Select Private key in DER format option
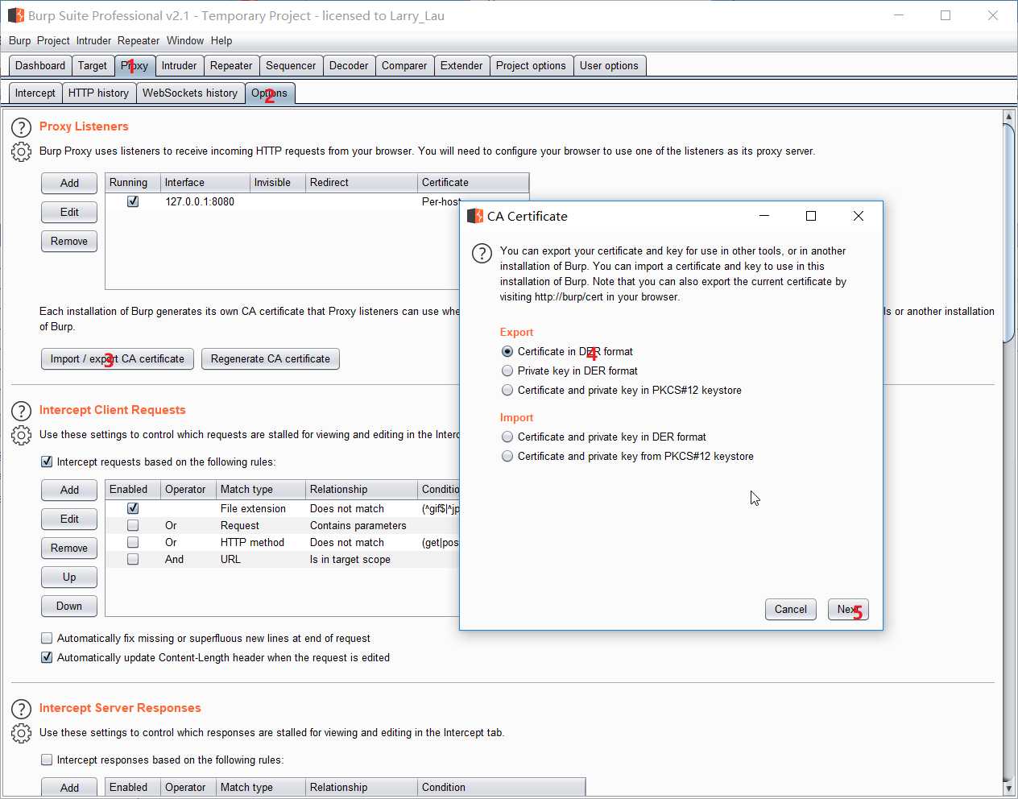The width and height of the screenshot is (1018, 799). [507, 371]
